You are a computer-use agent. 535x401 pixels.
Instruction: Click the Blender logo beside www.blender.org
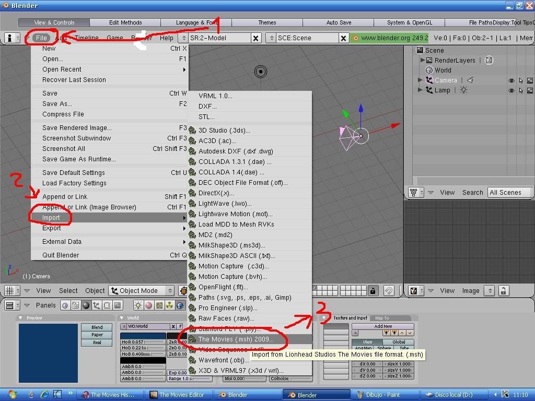click(x=355, y=38)
